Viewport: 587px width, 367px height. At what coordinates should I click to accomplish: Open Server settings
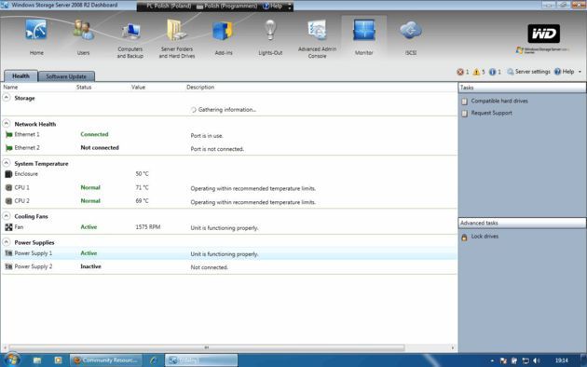tap(528, 72)
